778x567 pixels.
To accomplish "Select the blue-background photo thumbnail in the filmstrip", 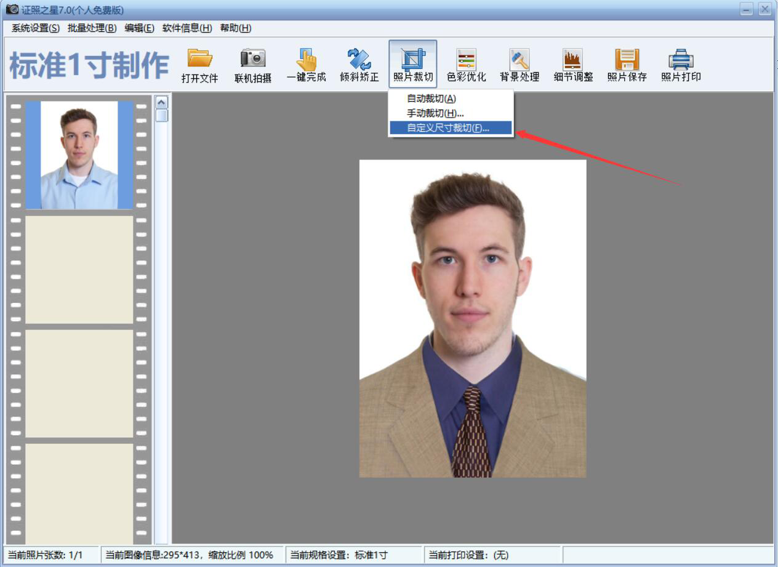I will (x=79, y=155).
